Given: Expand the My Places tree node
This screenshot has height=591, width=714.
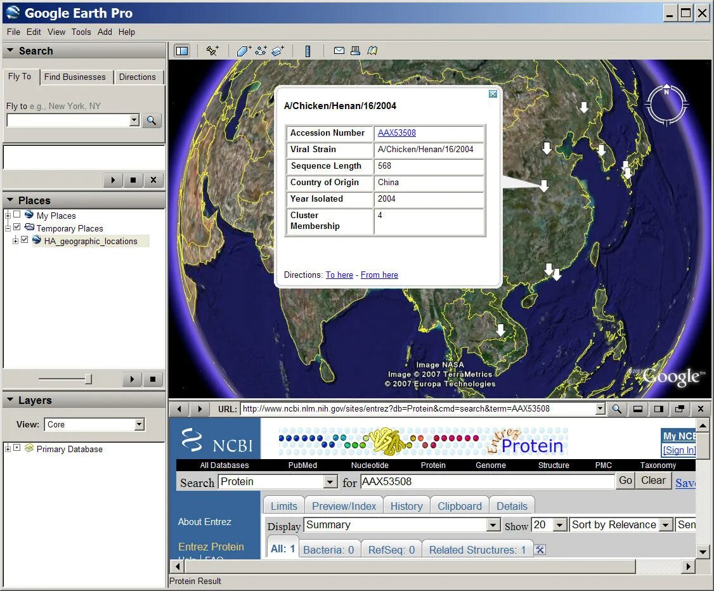Looking at the screenshot, I should point(8,215).
